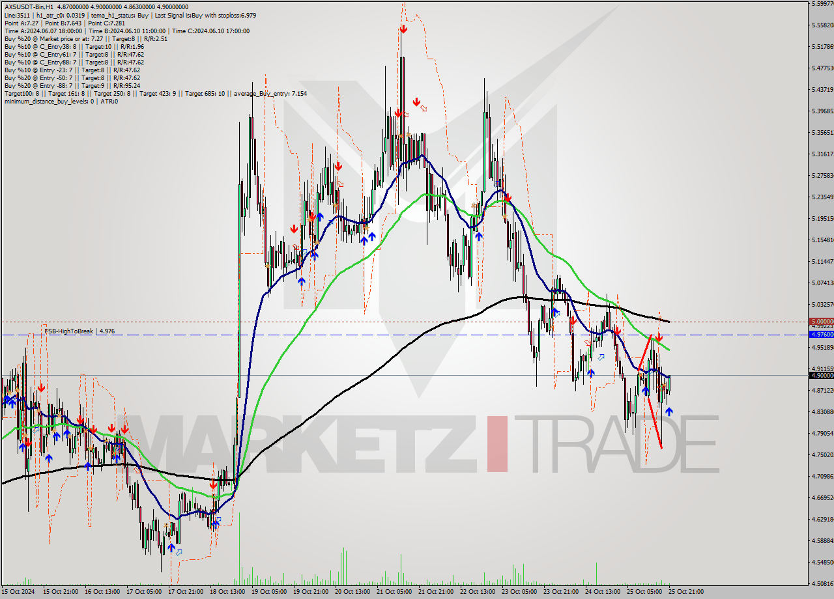This screenshot has height=599, width=834.
Task: Click the 5.31617 price axis label
Action: coord(822,154)
